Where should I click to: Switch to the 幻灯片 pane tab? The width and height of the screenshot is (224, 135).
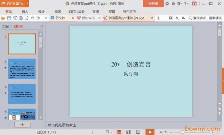[18, 26]
